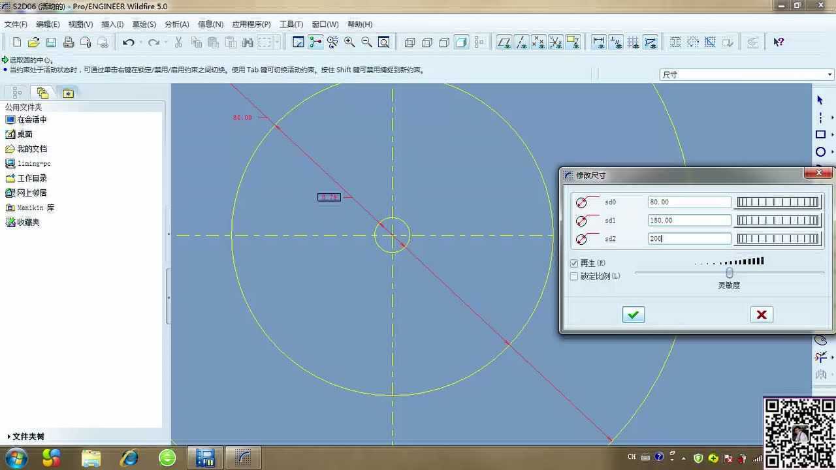Open file with the folder icon
This screenshot has width=836, height=470.
coord(34,42)
